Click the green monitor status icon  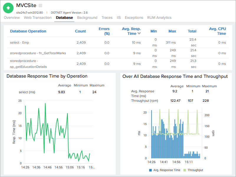(8, 8)
